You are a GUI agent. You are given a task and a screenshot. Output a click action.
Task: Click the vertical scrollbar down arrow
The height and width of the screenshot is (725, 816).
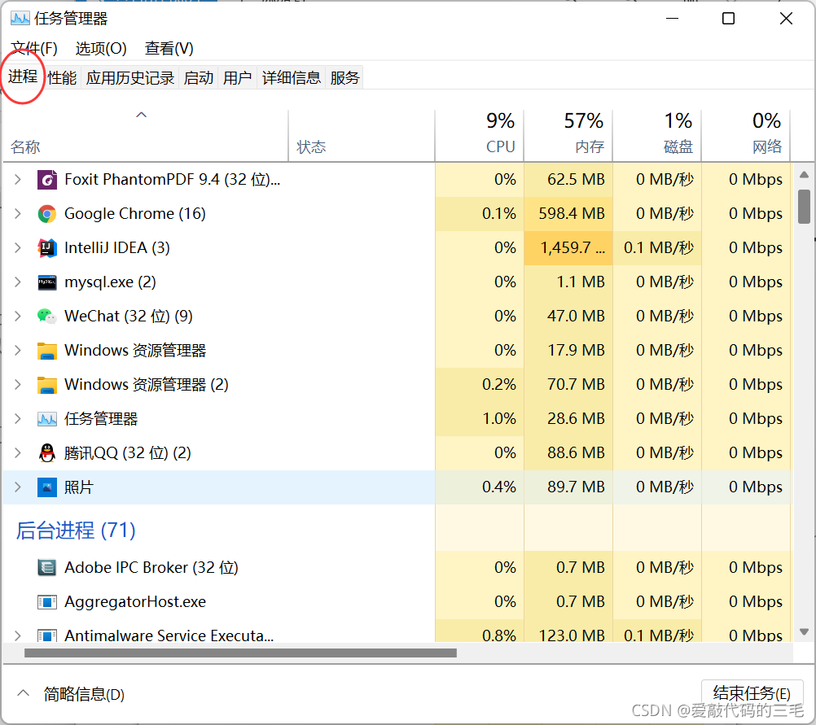[804, 632]
